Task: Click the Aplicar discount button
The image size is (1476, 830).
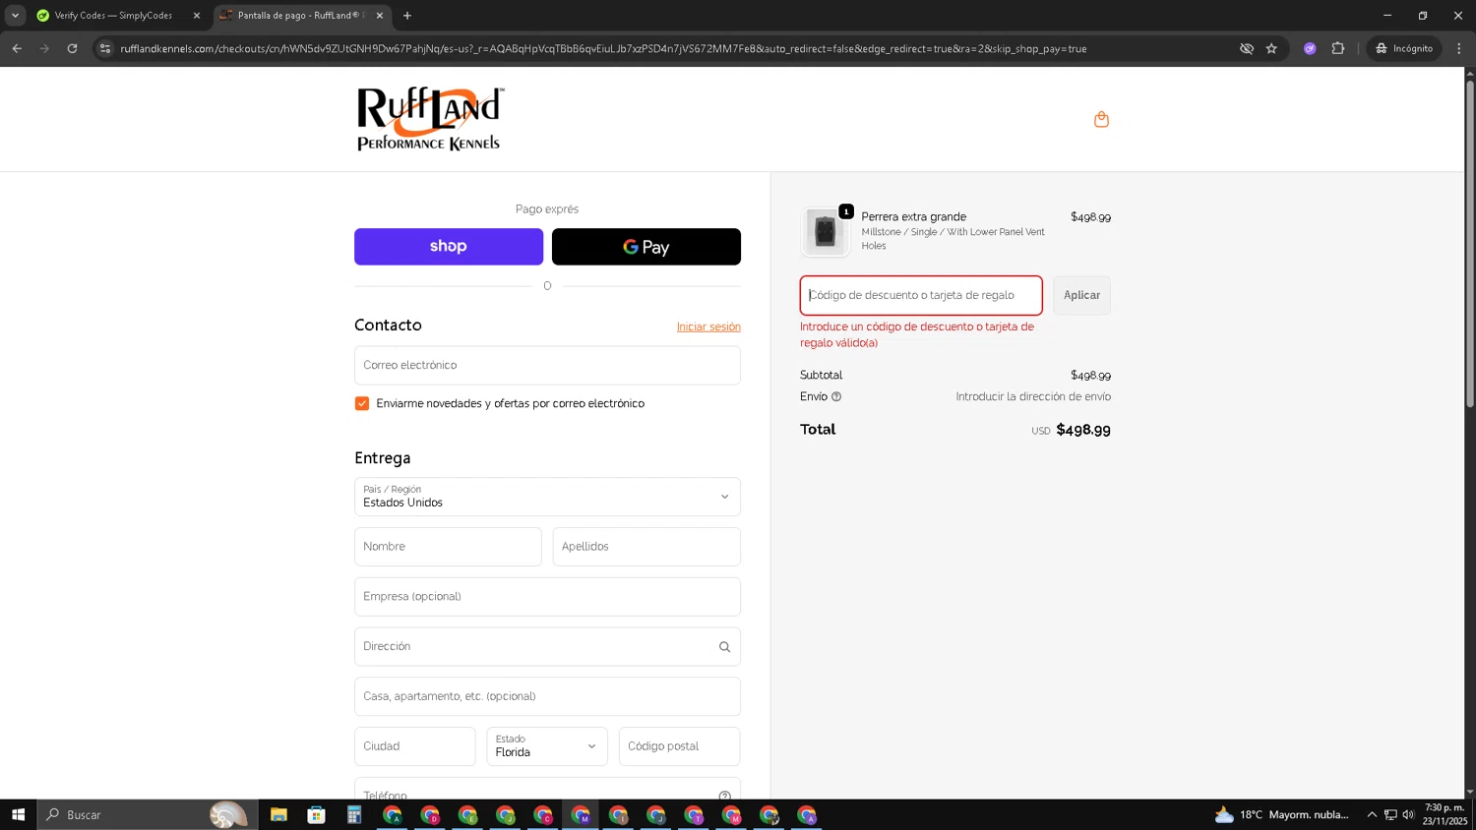Action: click(1081, 295)
